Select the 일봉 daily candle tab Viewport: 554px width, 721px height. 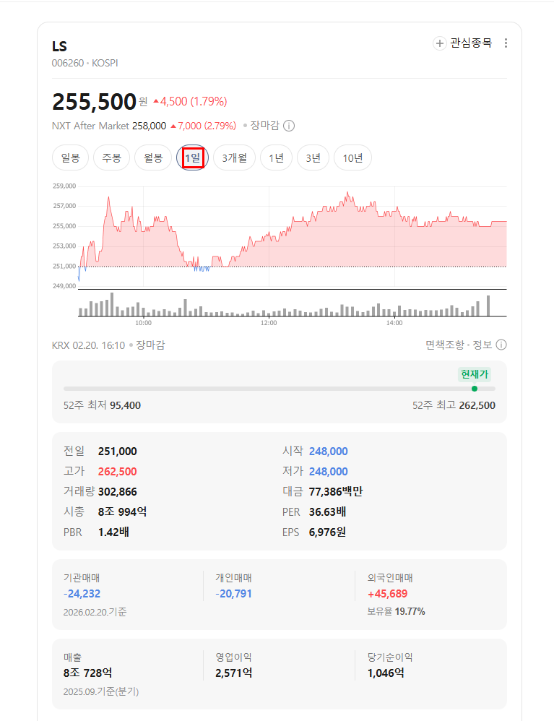point(70,157)
